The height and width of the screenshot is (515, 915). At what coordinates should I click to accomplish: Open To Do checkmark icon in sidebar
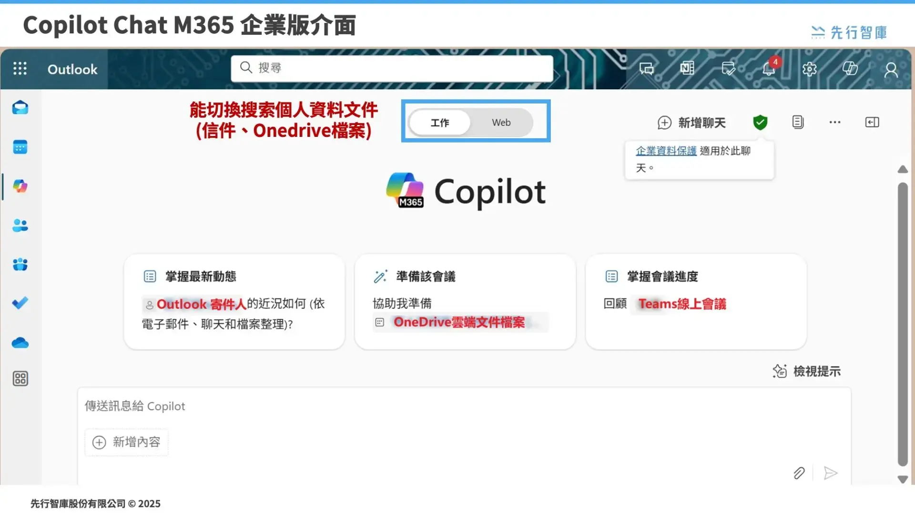click(20, 303)
